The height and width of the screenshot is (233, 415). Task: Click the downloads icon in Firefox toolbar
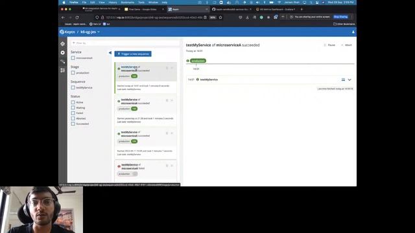(x=247, y=17)
